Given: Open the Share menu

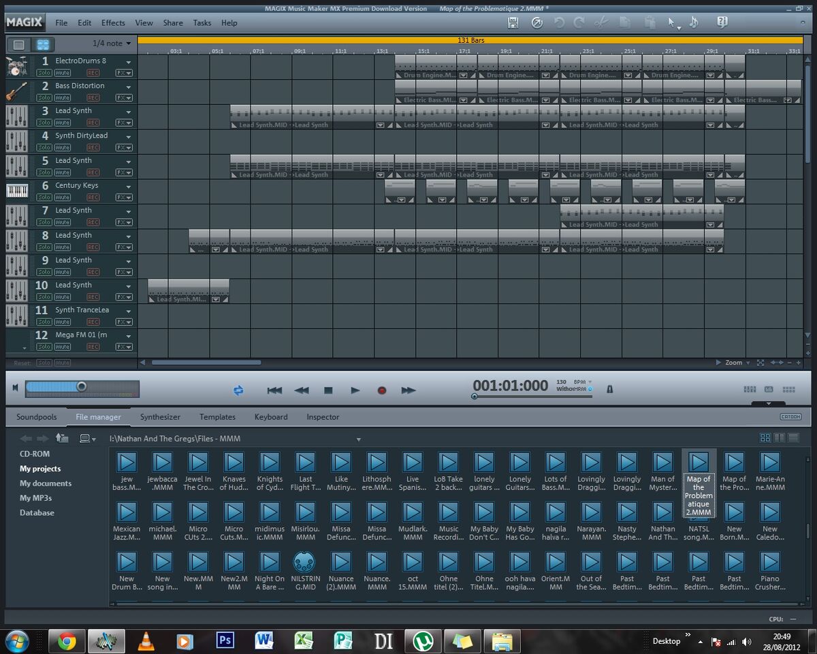Looking at the screenshot, I should tap(173, 22).
